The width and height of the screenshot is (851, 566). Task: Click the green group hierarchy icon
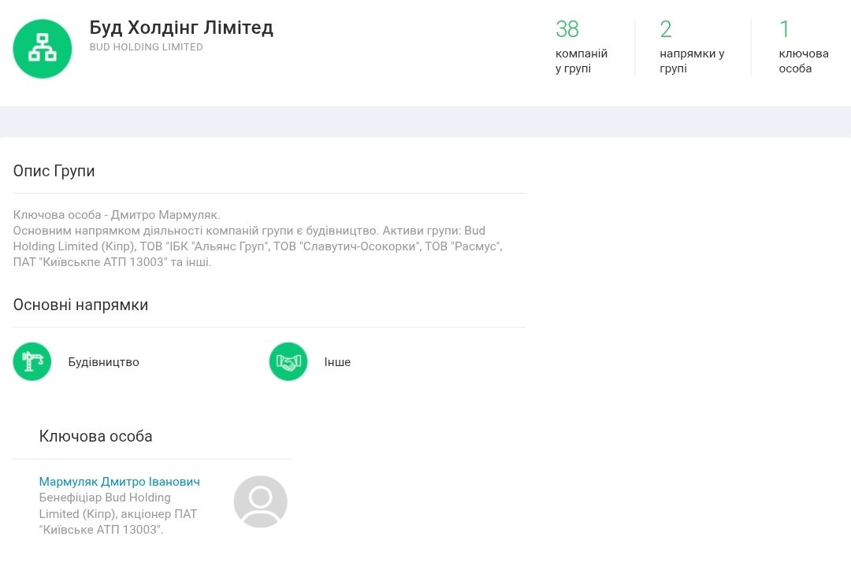tap(43, 49)
